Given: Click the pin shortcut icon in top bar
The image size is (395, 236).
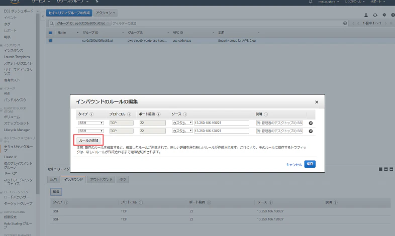Looking at the screenshot, I should [97, 2].
